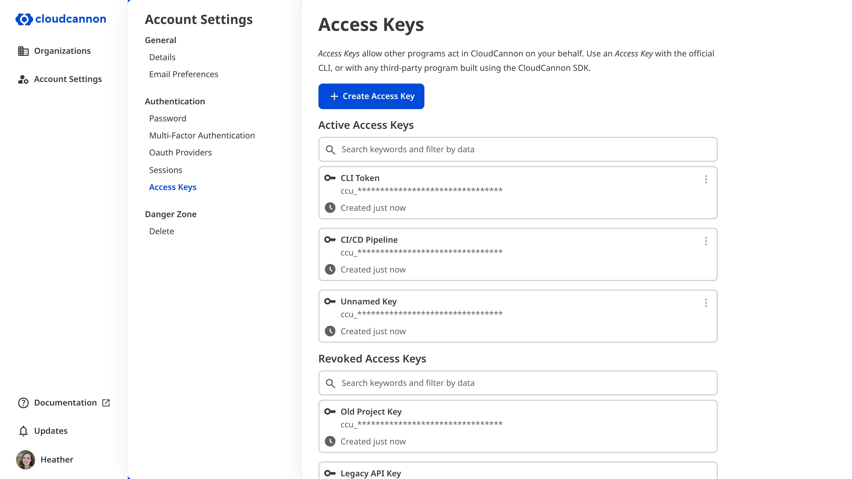Open Email Preferences settings
This screenshot has height=479, width=852.
coord(183,75)
